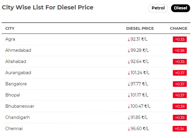This screenshot has height=138, width=195.
Task: Switch to the Petrol price list
Action: (158, 8)
